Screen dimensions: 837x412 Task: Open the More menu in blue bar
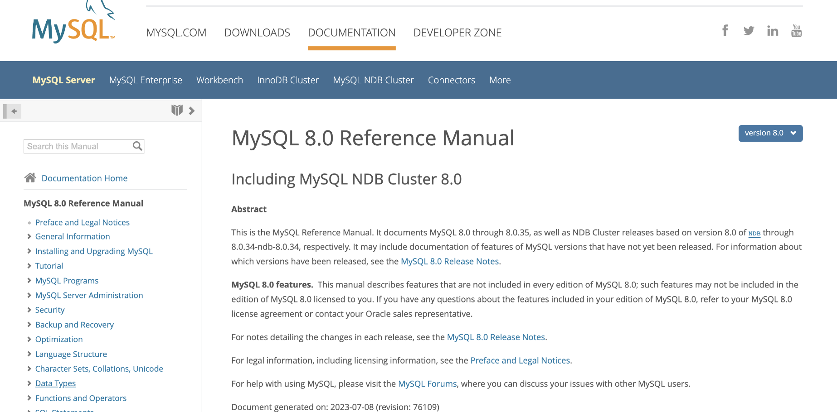pos(500,80)
